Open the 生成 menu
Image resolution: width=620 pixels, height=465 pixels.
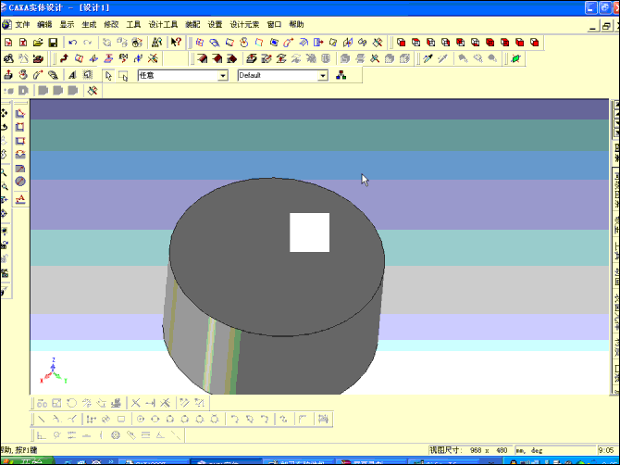click(89, 24)
